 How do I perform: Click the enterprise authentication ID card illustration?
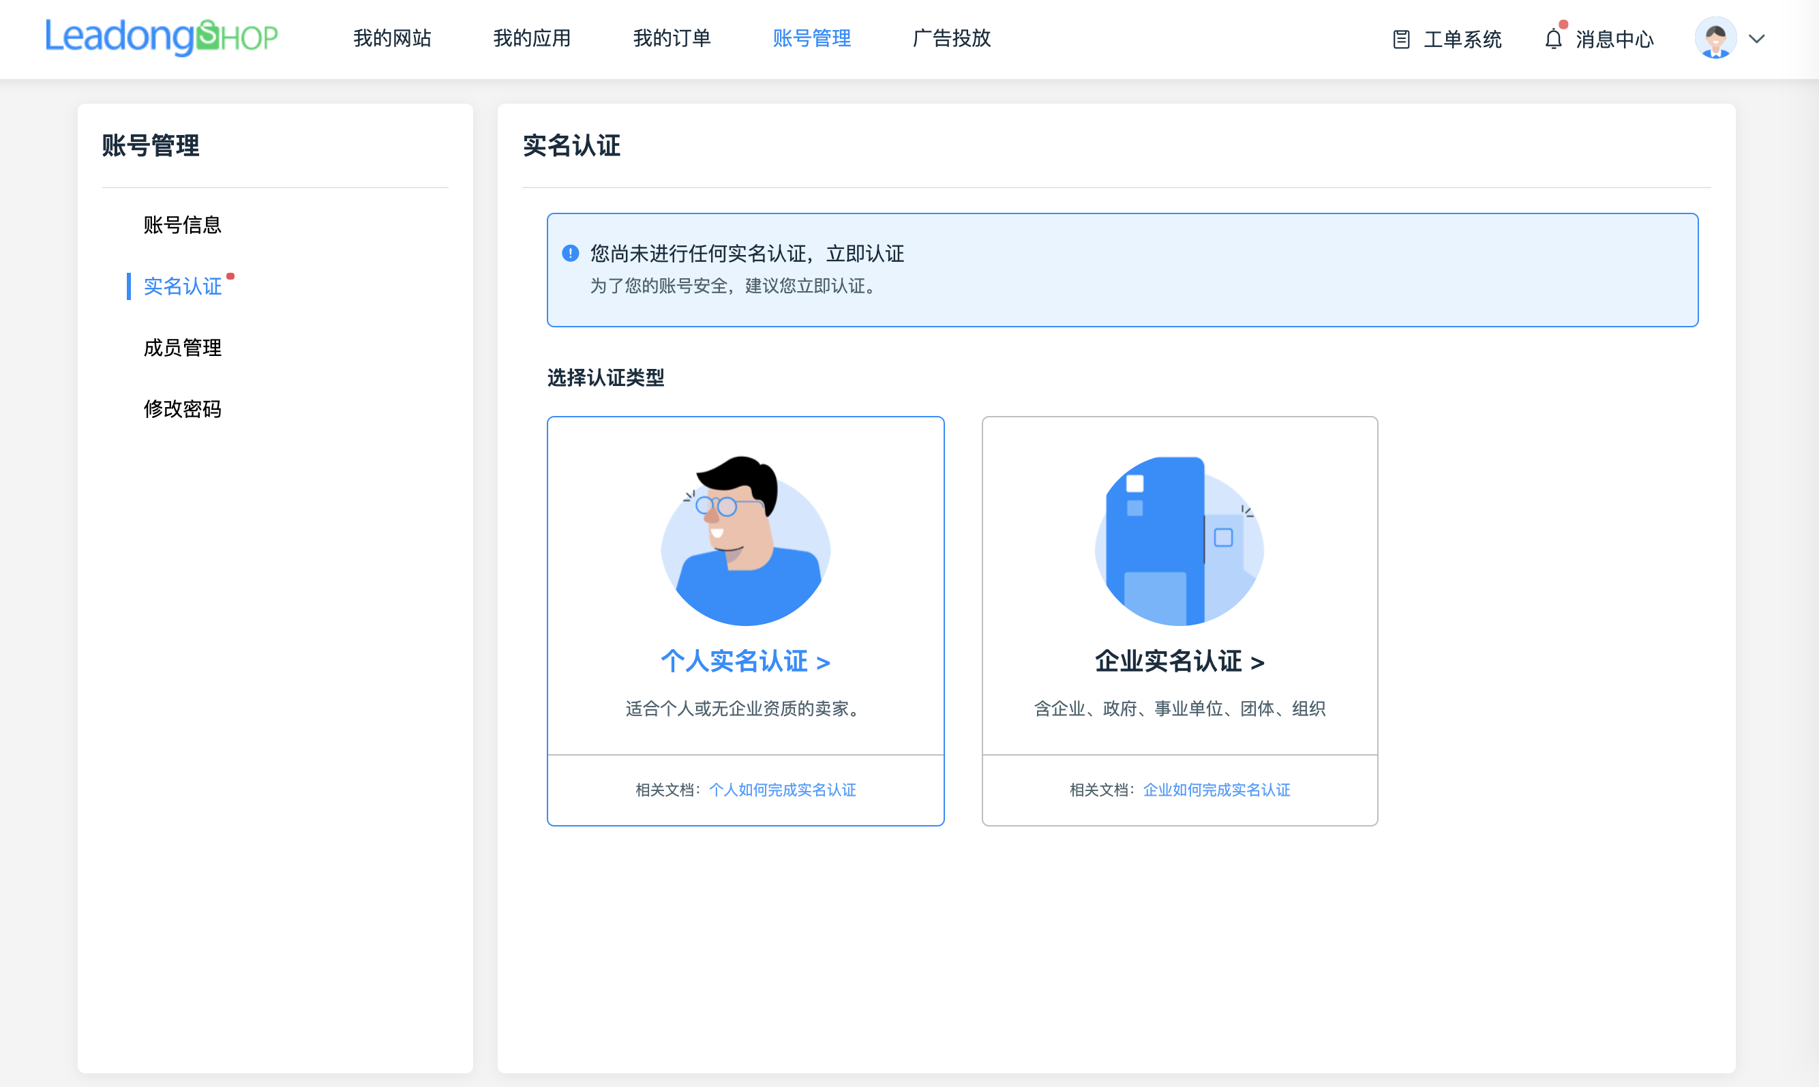point(1179,543)
